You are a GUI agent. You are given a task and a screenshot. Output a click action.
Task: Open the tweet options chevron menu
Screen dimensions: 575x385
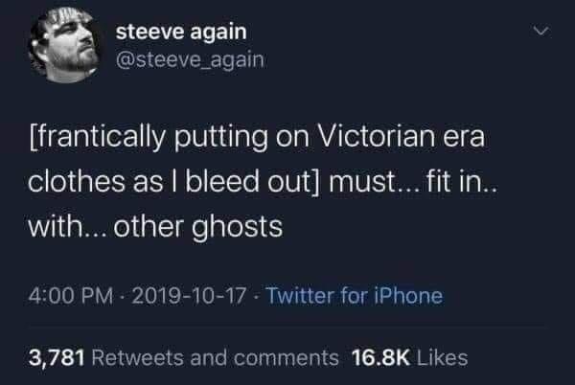[x=541, y=31]
